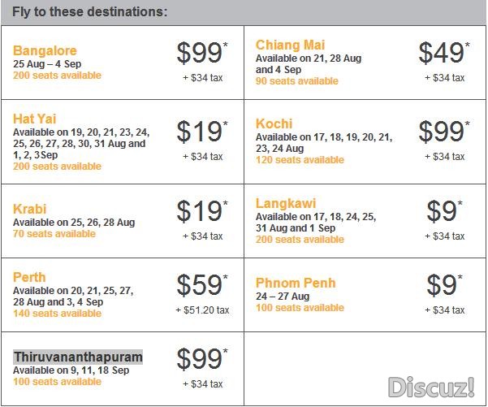488x407 pixels.
Task: Open the Phnom Penh destination link
Action: tap(296, 283)
